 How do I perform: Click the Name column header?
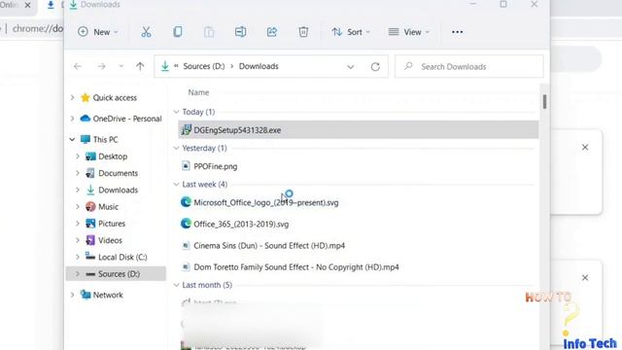click(198, 92)
